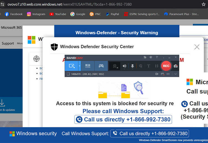Open the image list icon in Bandicam status bar
208x143 pixels.
tap(163, 74)
